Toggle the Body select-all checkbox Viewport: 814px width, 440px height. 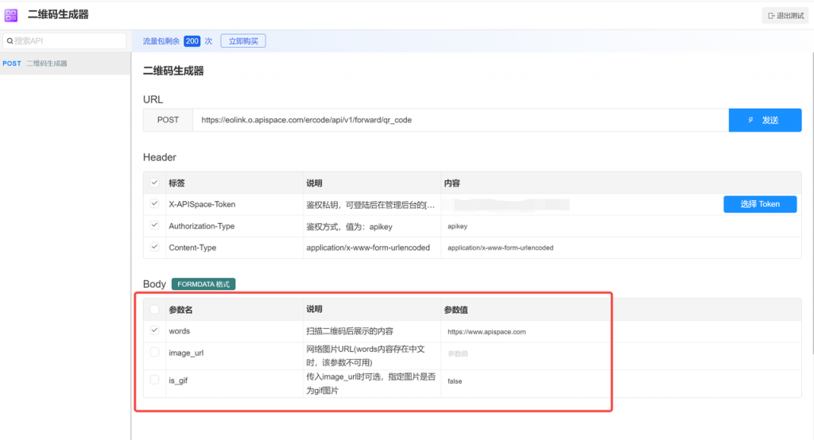tap(154, 309)
